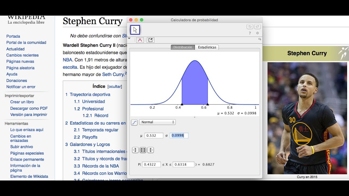Click the small expander caret below graph
Screen dimensions: 349x196
194,117
